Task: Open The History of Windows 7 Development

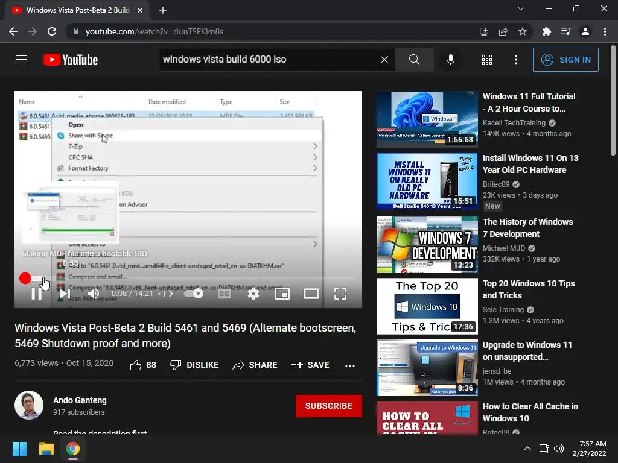Action: (527, 227)
